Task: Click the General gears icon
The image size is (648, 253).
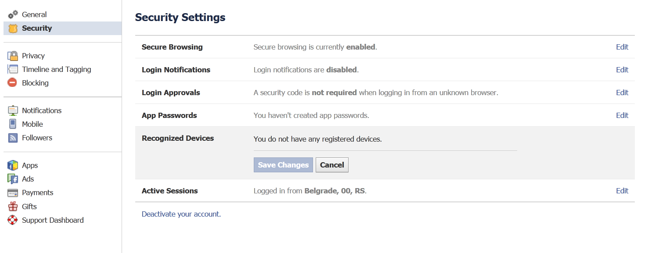Action: click(x=13, y=14)
